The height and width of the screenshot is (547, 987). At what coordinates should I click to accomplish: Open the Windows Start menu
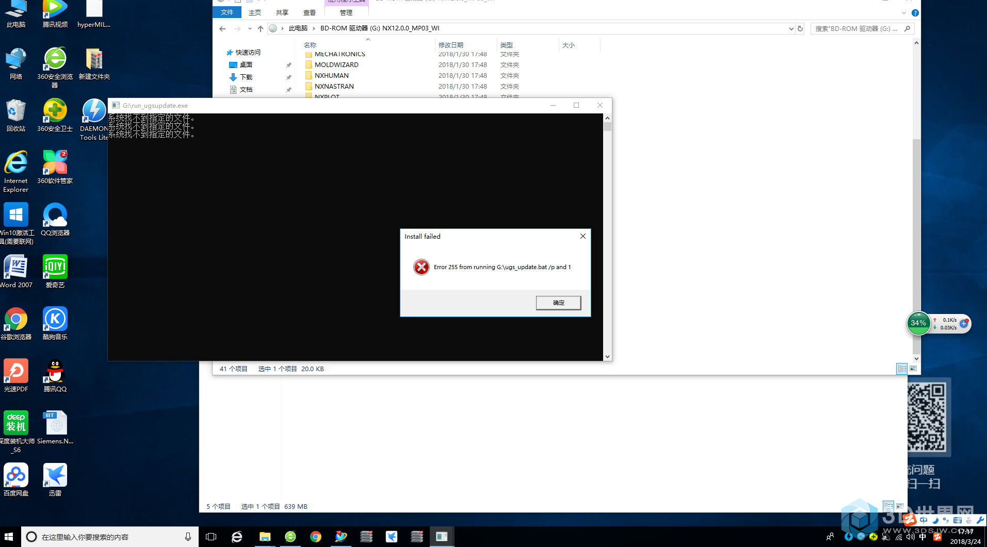[x=9, y=537]
